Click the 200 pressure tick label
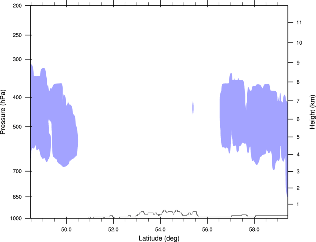The image size is (316, 242). pos(17,6)
